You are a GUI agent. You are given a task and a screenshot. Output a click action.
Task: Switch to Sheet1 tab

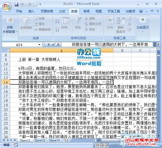point(25,140)
